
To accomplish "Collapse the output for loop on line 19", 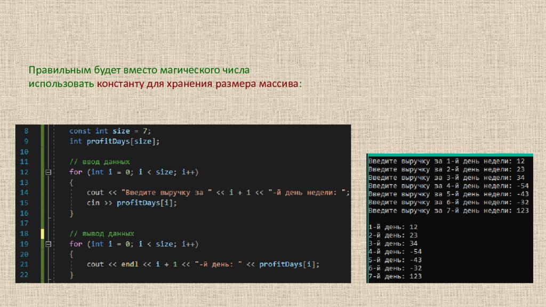I will click(47, 244).
